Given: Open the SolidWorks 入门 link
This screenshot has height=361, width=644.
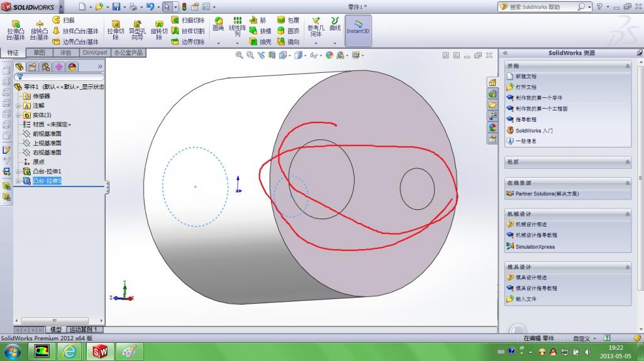Looking at the screenshot, I should tap(534, 131).
